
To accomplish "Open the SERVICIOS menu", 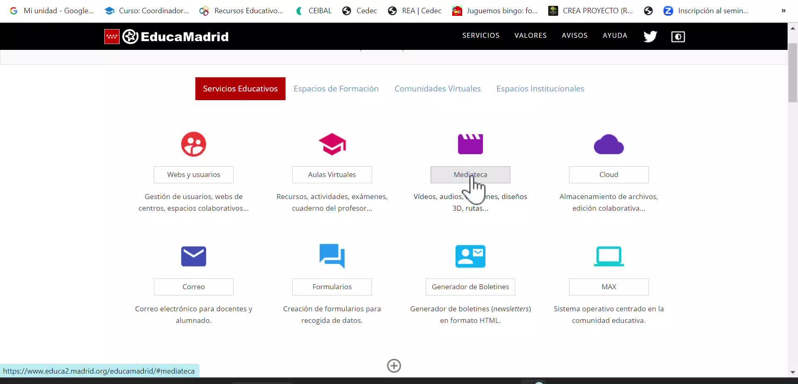I will [481, 36].
